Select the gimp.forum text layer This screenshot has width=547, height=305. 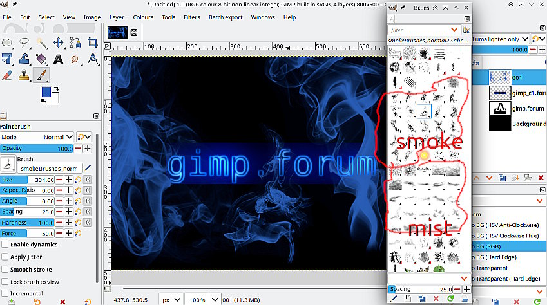click(x=518, y=108)
